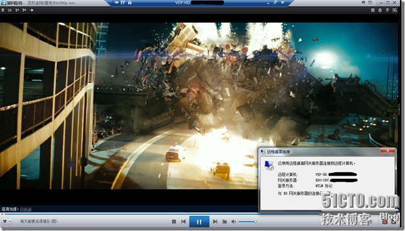Click the mini window mode icon in toolbar
This screenshot has height=231, width=405.
coord(10,10)
